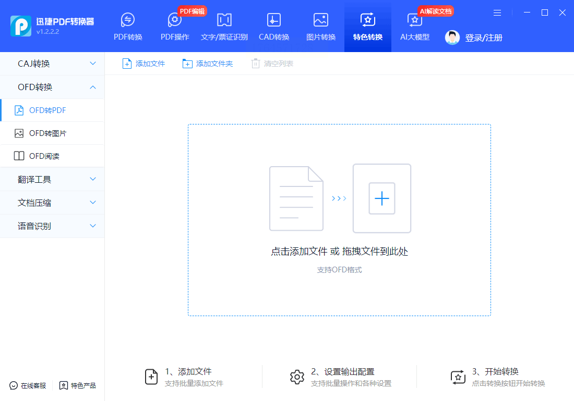Click 添加文件 toolbar button
This screenshot has height=401, width=574.
pyautogui.click(x=143, y=64)
